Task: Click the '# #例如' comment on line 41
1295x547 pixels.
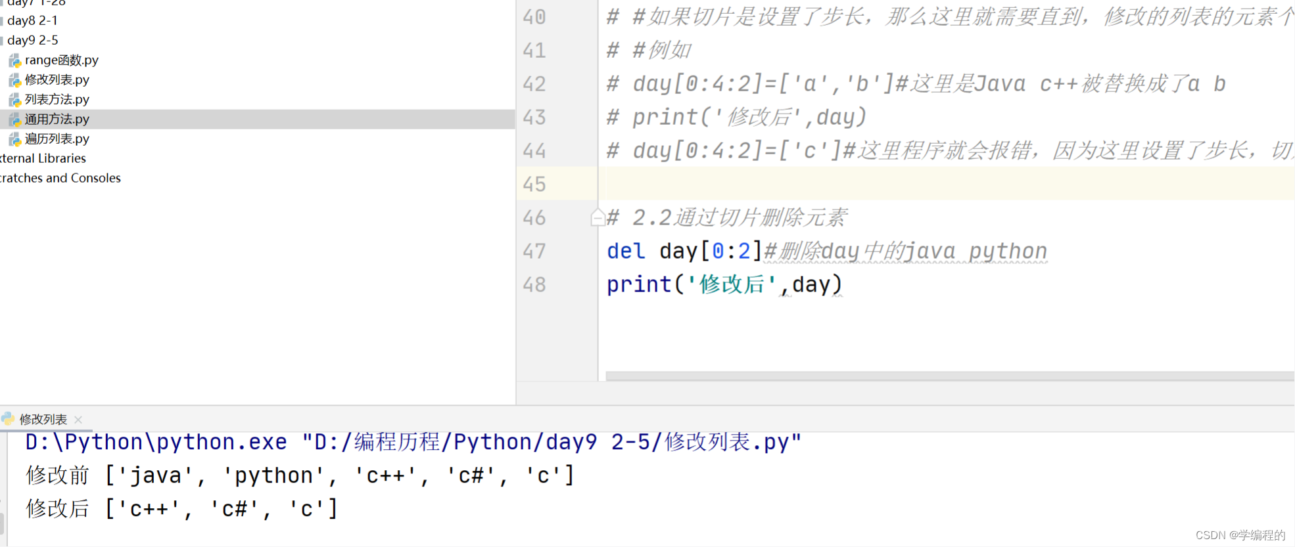Action: tap(649, 50)
